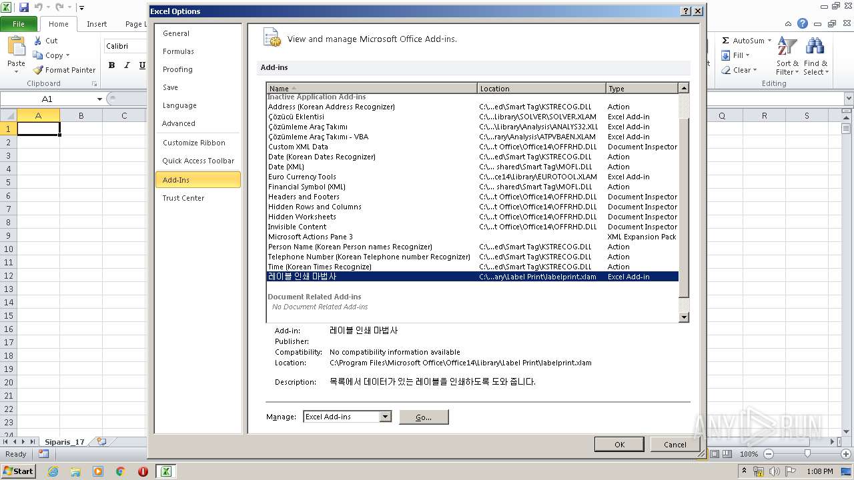Select the Invisible Content add-in row
Image resolution: width=854 pixels, height=480 pixels.
[x=472, y=227]
